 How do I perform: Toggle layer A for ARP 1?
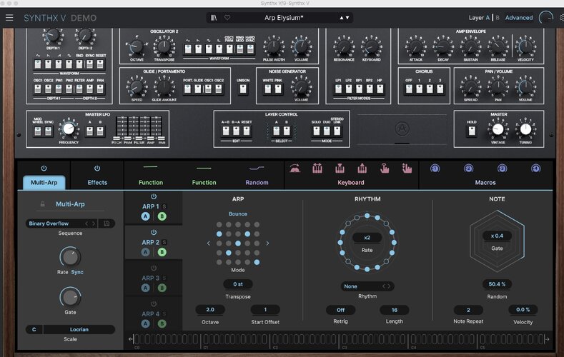coord(145,216)
